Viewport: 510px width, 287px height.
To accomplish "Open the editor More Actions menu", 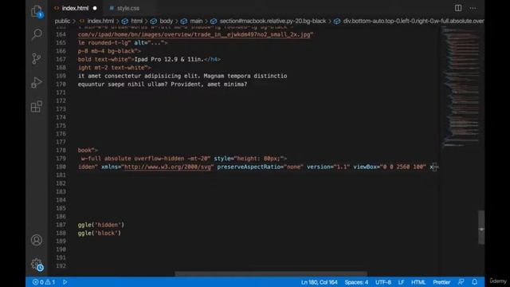I will tap(473, 8).
